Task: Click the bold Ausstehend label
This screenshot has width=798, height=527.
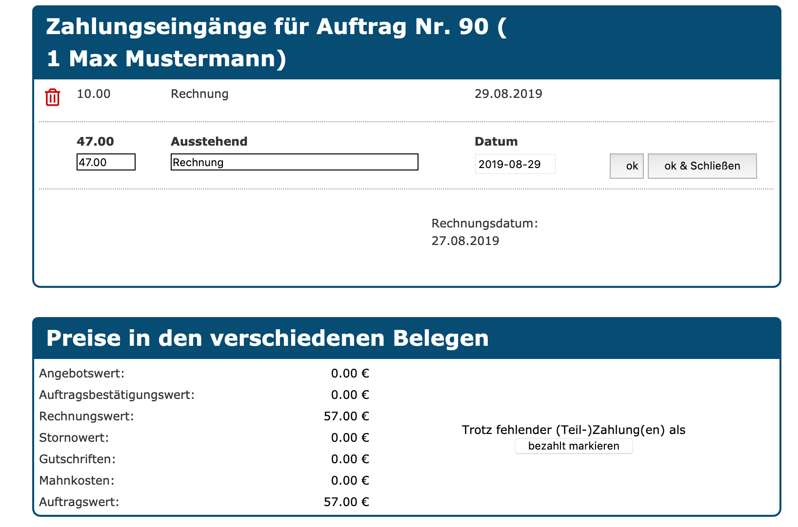Action: (209, 141)
